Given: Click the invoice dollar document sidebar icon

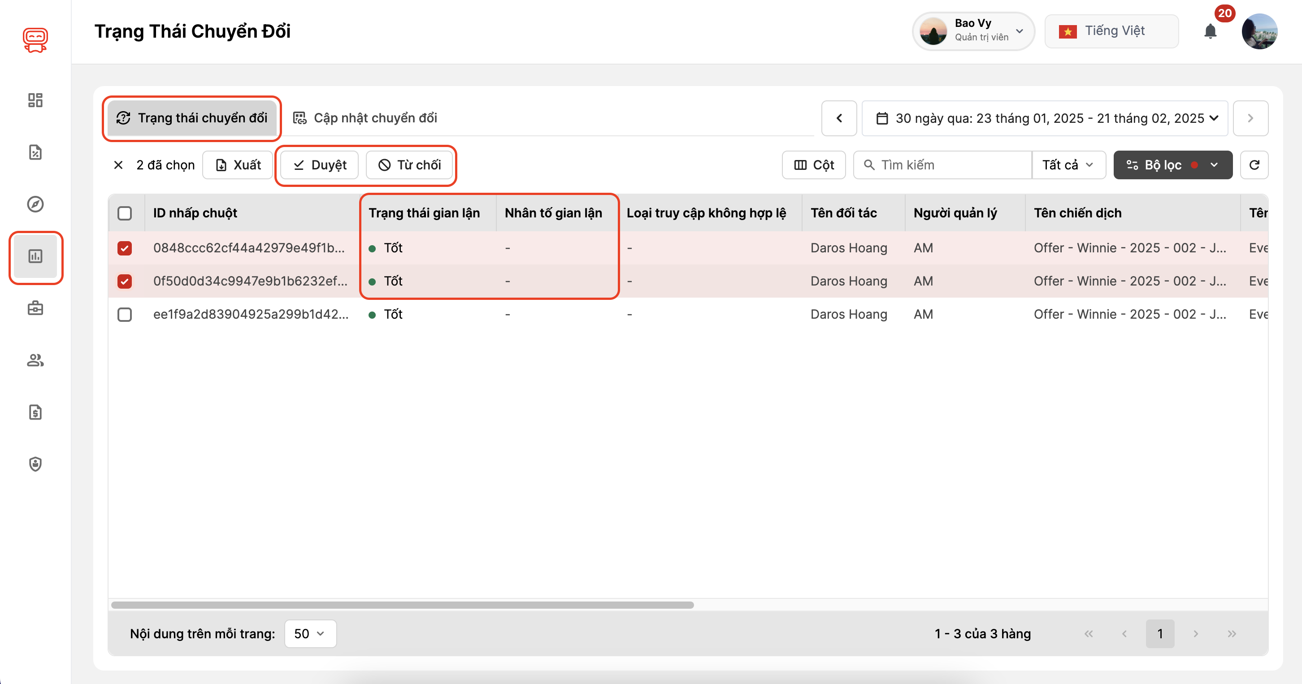Looking at the screenshot, I should pos(35,412).
